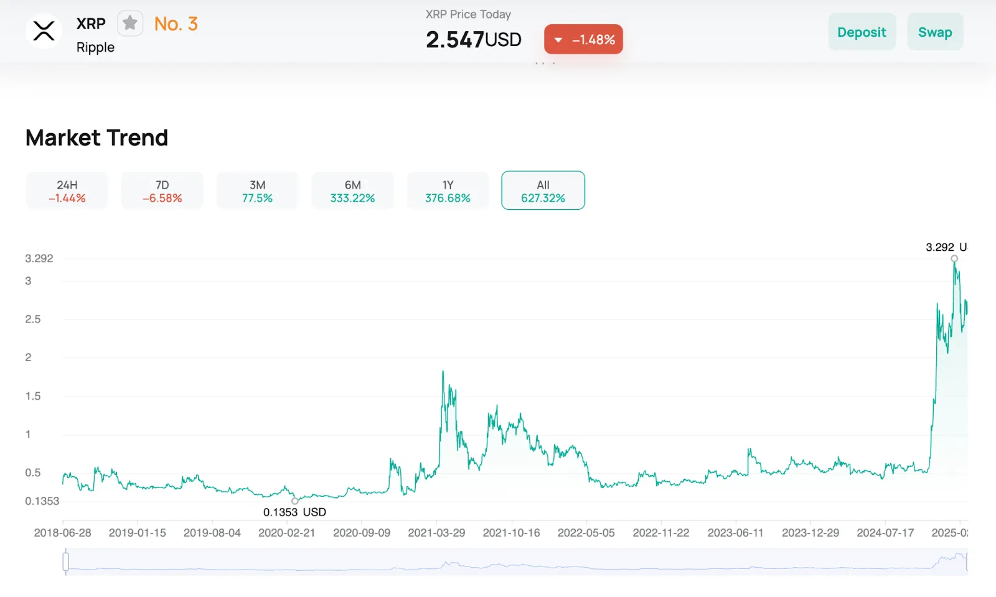The height and width of the screenshot is (597, 996).
Task: Click the 2.547USD price value
Action: point(473,39)
